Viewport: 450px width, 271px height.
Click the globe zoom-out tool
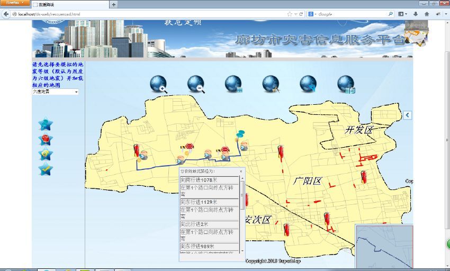click(195, 84)
